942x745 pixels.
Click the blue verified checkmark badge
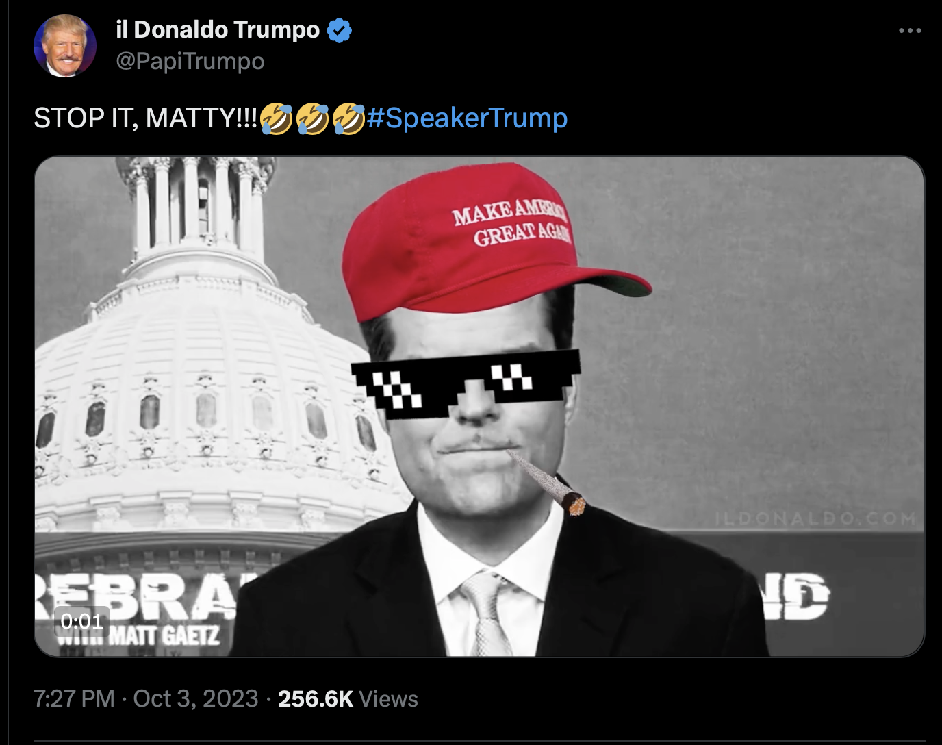pyautogui.click(x=340, y=30)
